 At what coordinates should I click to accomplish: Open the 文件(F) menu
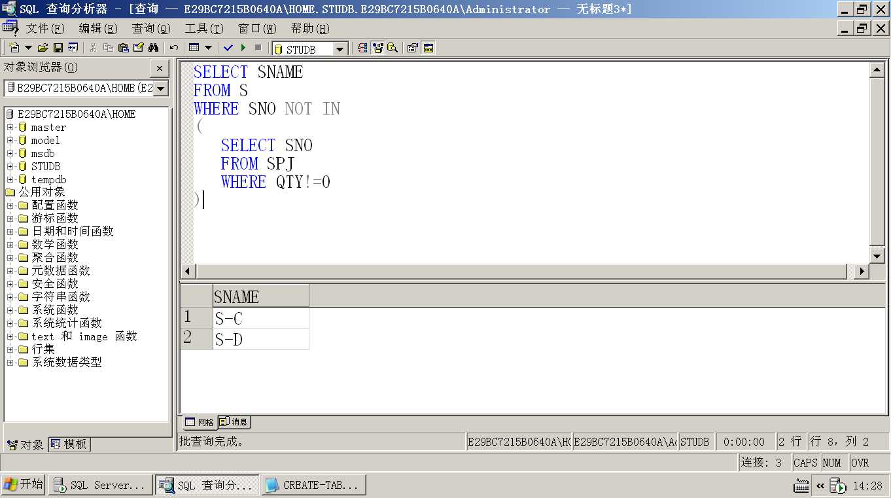click(x=45, y=28)
